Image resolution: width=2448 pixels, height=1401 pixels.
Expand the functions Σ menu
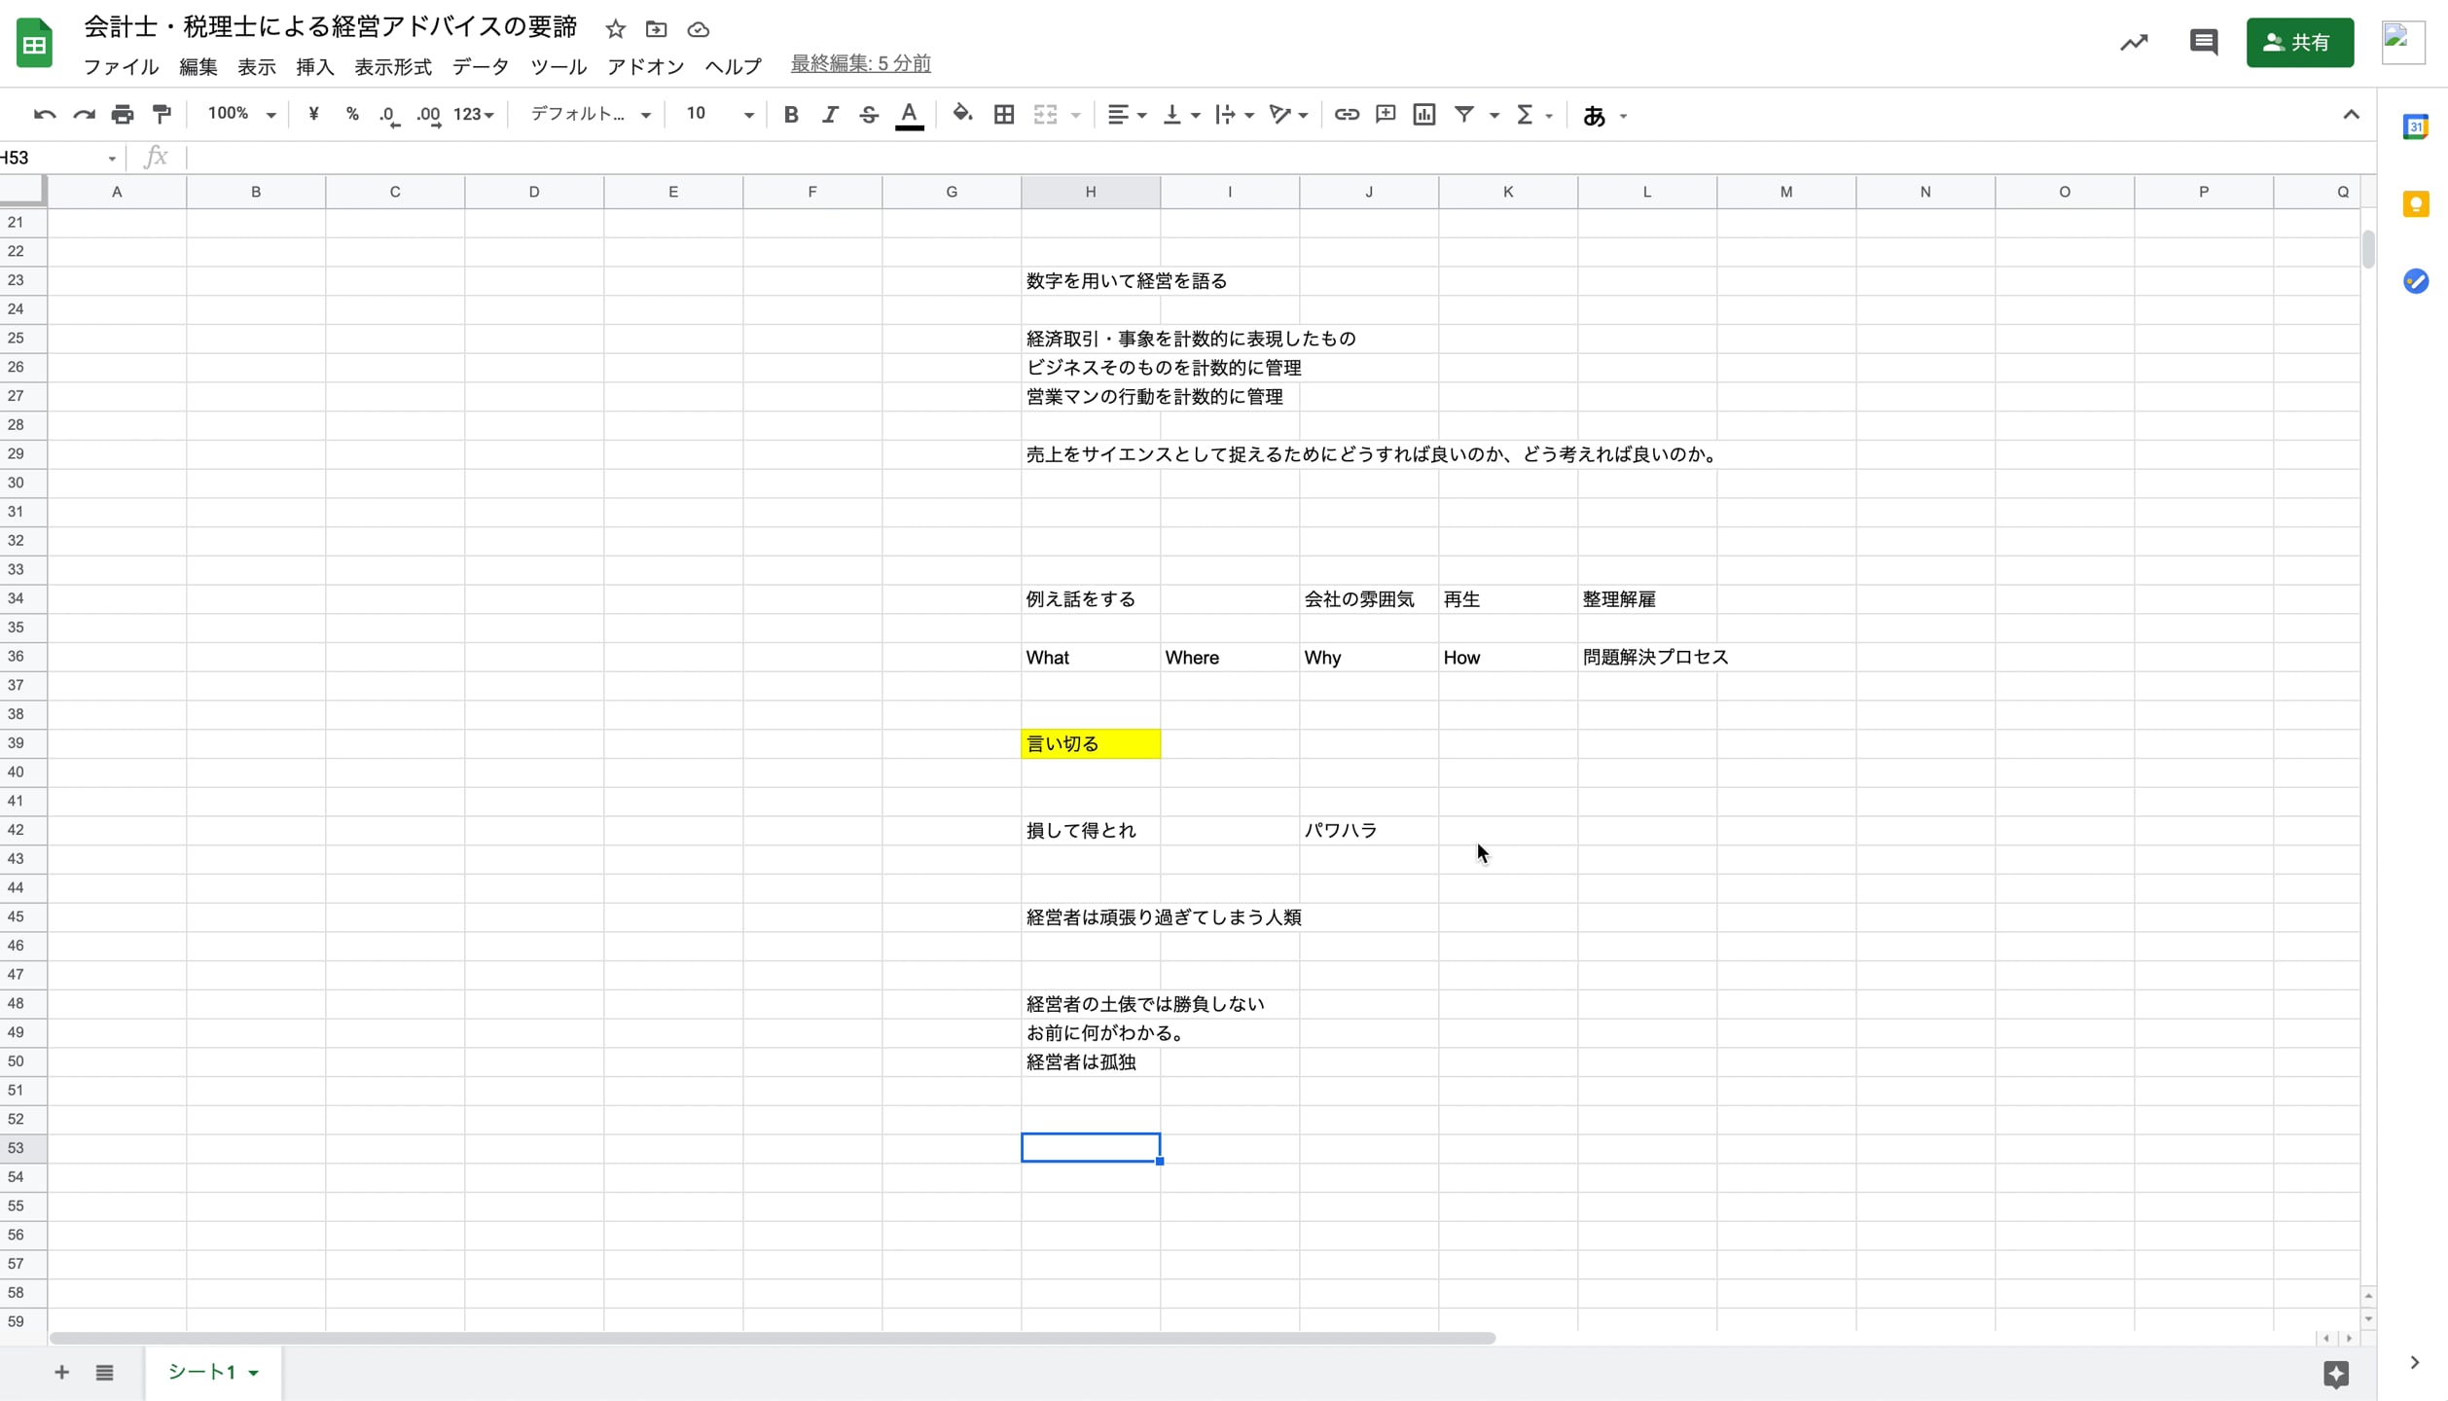(1534, 114)
